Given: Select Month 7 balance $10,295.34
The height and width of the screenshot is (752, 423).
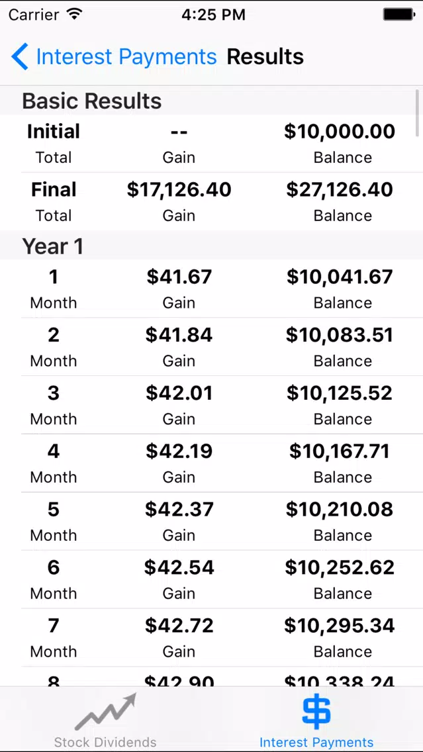Looking at the screenshot, I should point(340,626).
